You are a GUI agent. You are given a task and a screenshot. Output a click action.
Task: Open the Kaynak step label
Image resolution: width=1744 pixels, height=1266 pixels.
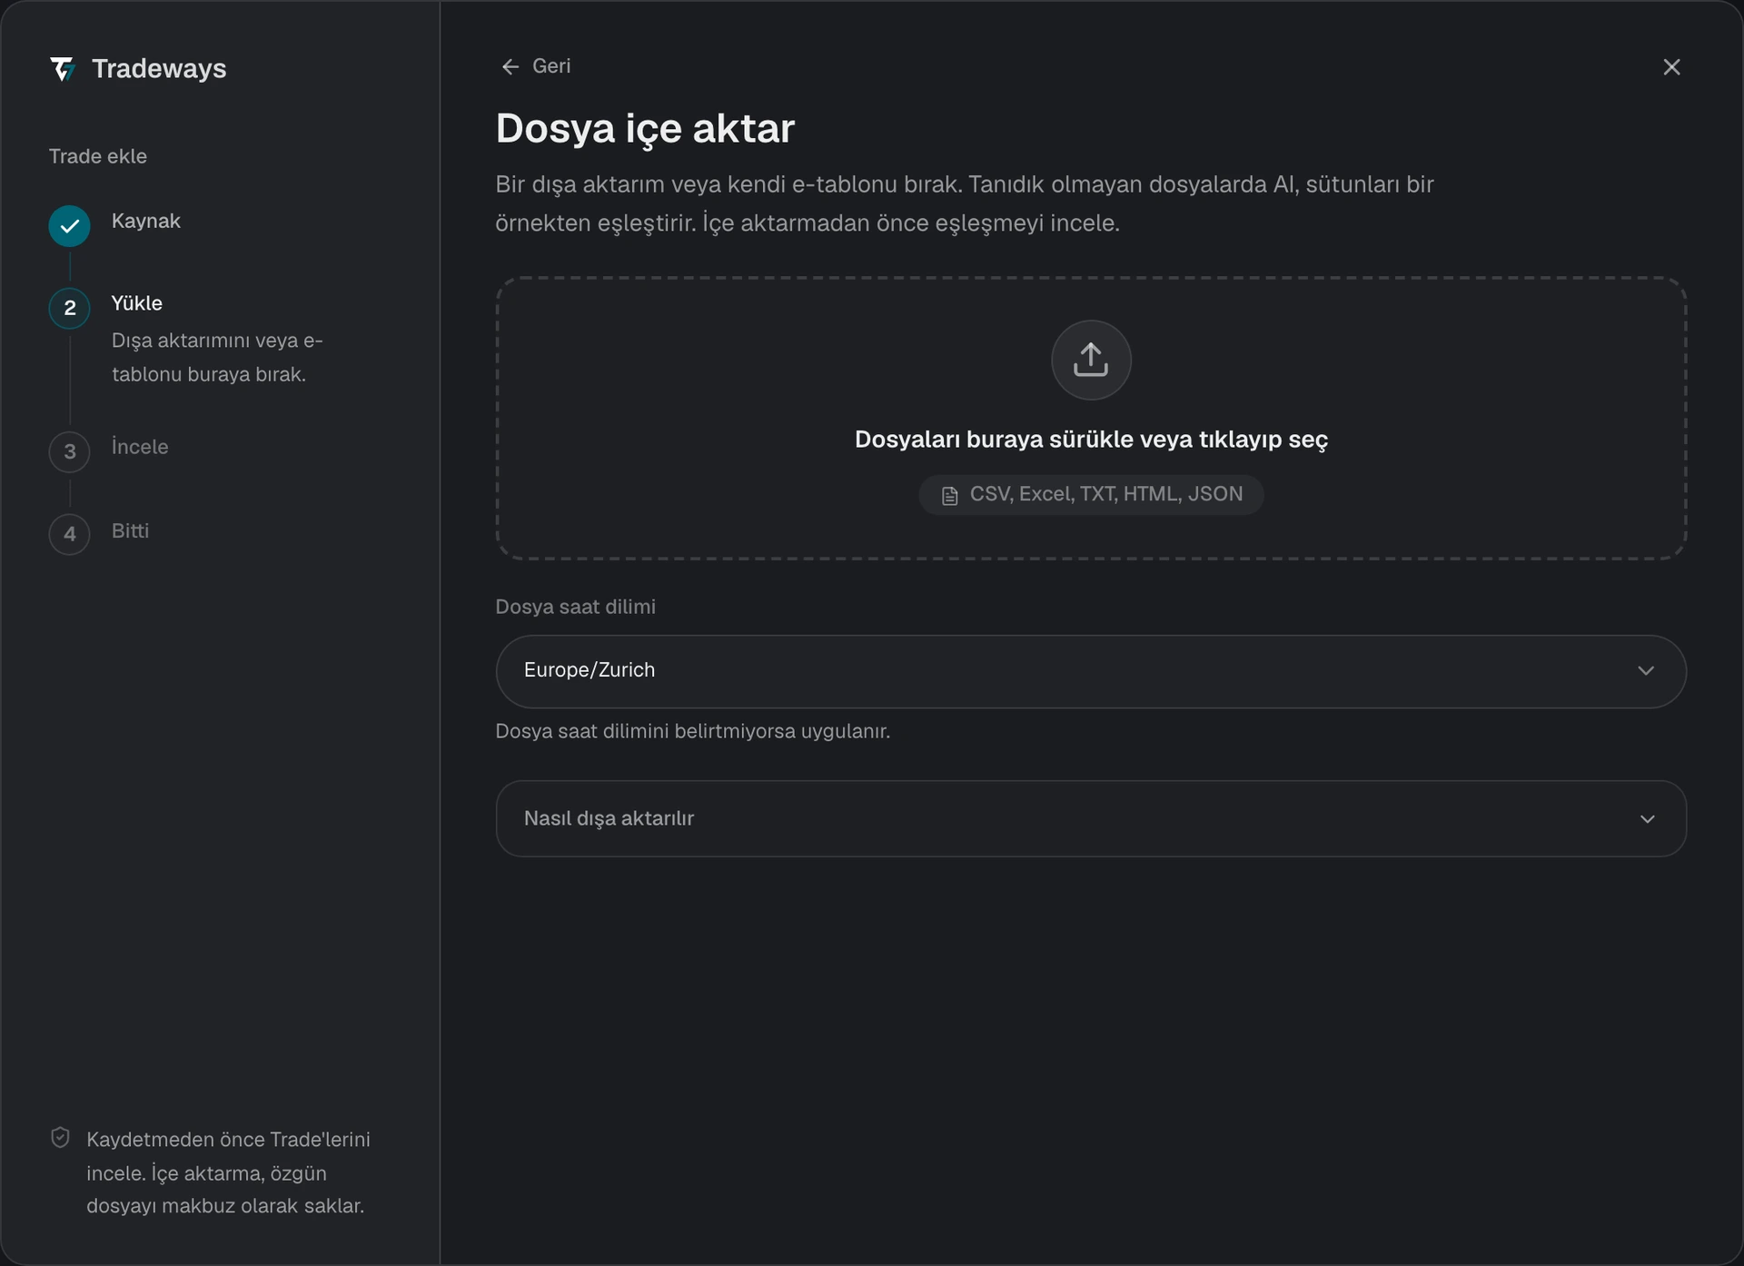(x=146, y=222)
